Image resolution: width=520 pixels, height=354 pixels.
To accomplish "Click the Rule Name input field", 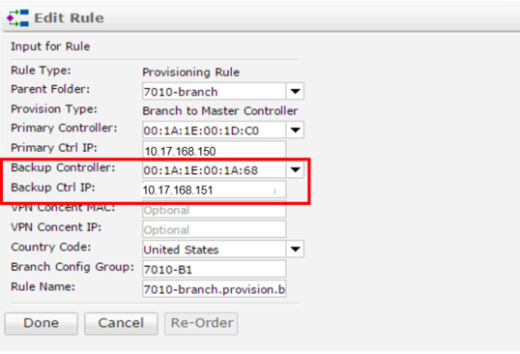I will tap(214, 288).
